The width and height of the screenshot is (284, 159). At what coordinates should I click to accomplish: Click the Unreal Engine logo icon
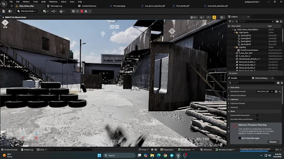4,4
